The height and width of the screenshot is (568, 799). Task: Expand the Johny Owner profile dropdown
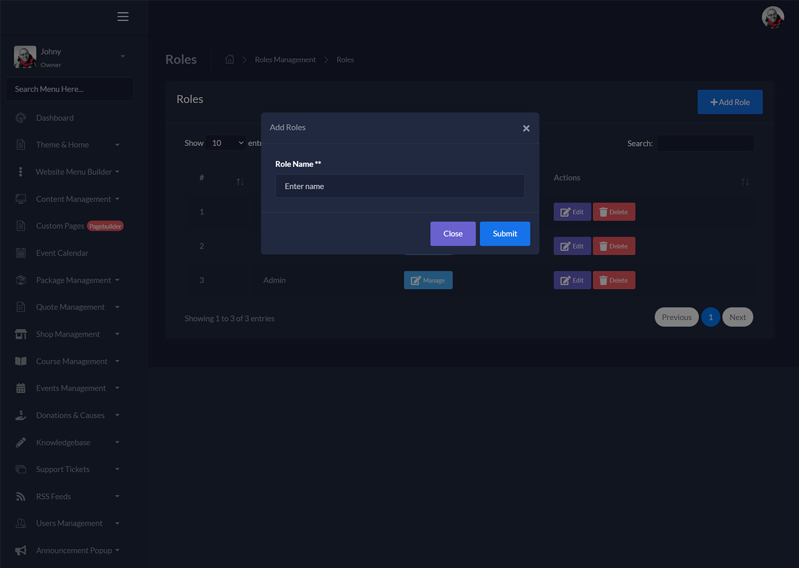pos(122,57)
